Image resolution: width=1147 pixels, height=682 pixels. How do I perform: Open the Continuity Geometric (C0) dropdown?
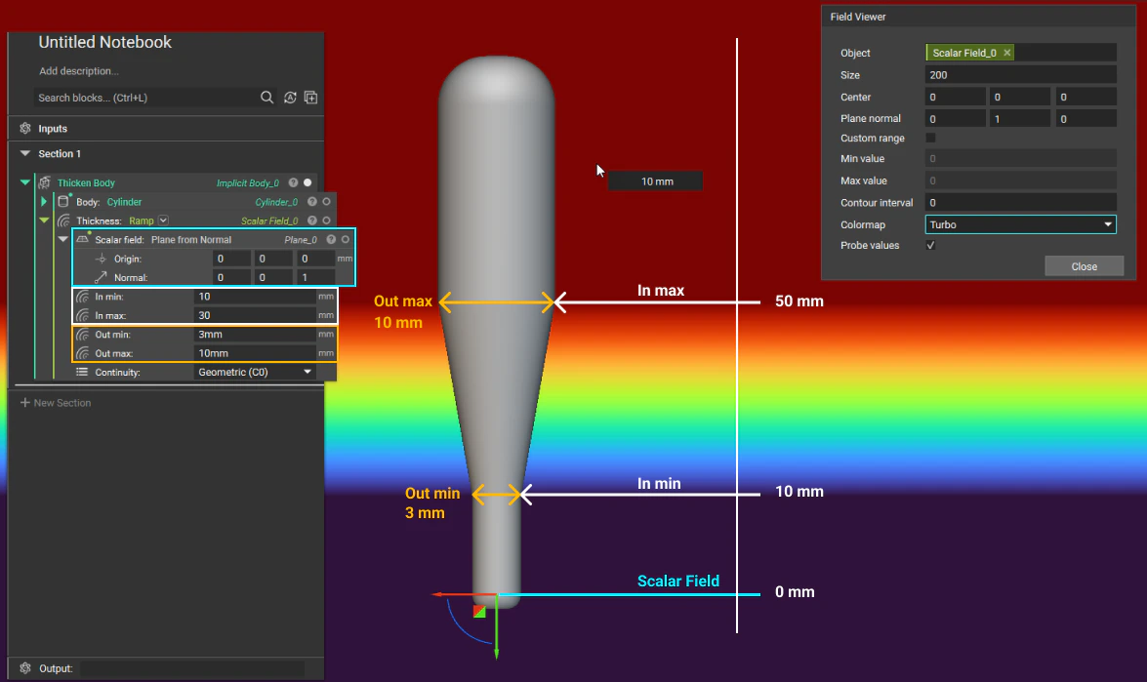pyautogui.click(x=255, y=372)
